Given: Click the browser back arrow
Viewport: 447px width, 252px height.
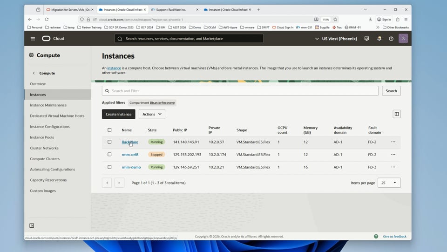Looking at the screenshot, I should tap(30, 20).
